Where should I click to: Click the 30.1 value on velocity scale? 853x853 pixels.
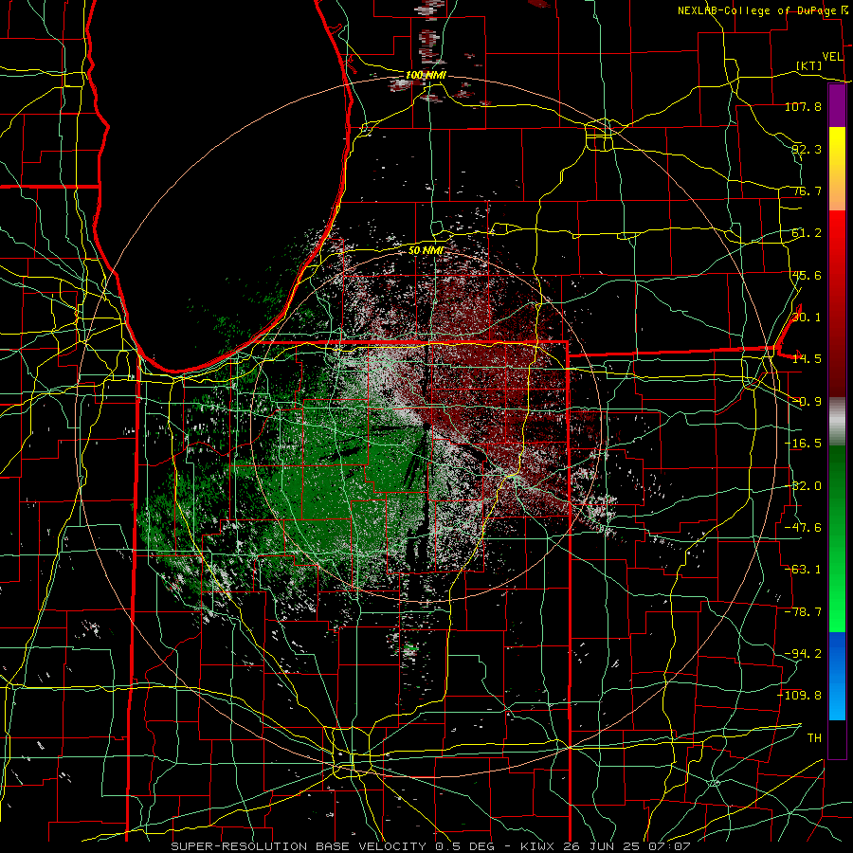coord(807,318)
